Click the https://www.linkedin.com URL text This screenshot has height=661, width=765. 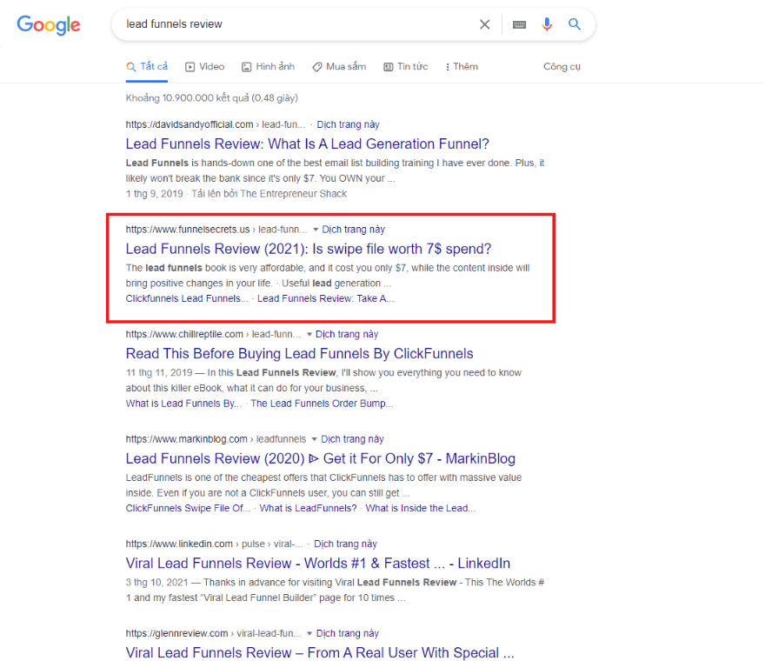179,544
